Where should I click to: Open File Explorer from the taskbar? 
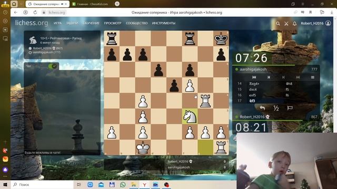[133, 185]
